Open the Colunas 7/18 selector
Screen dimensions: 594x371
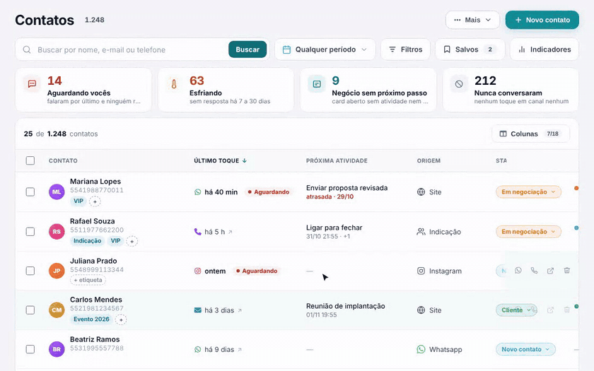531,134
